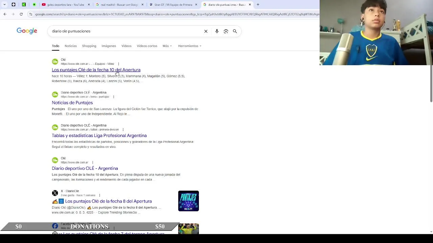View site information icon in address bar

click(x=31, y=14)
